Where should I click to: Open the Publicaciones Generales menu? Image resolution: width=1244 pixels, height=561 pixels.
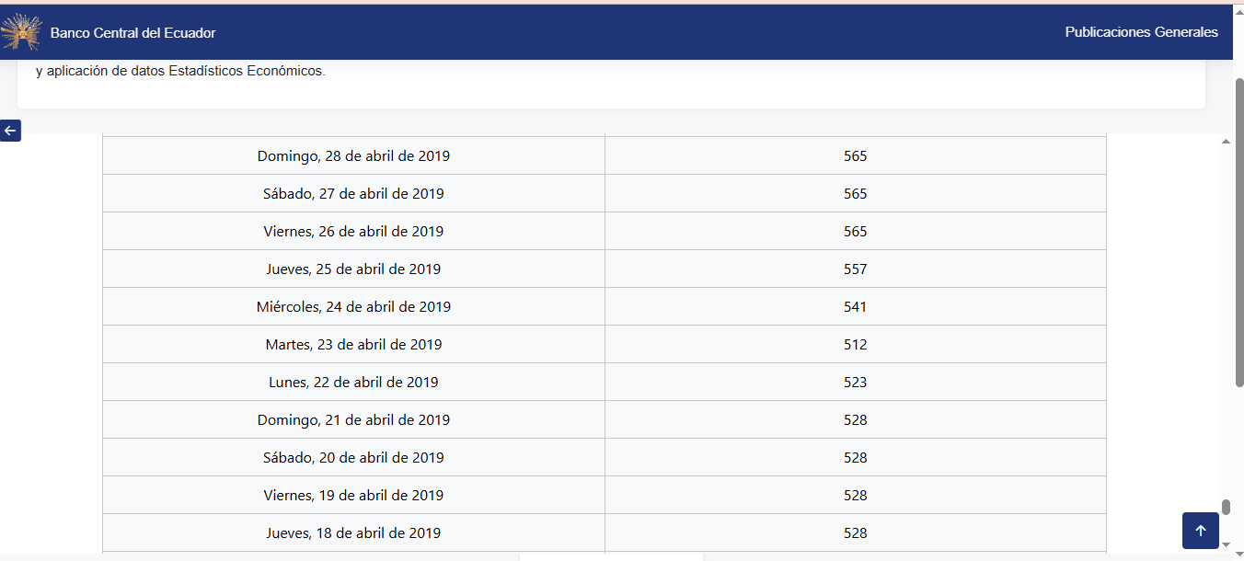[1141, 32]
